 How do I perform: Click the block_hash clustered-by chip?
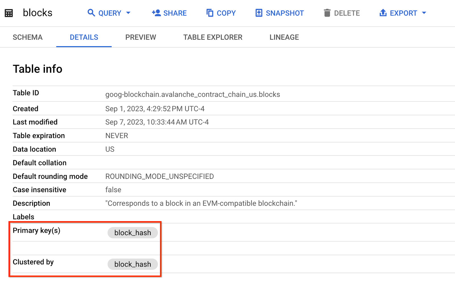133,264
